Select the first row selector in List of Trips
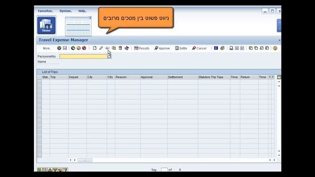Image resolution: width=315 pixels, height=177 pixels. click(39, 82)
